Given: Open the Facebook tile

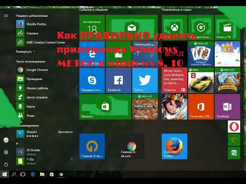Looking at the screenshot, I should pos(118,80).
